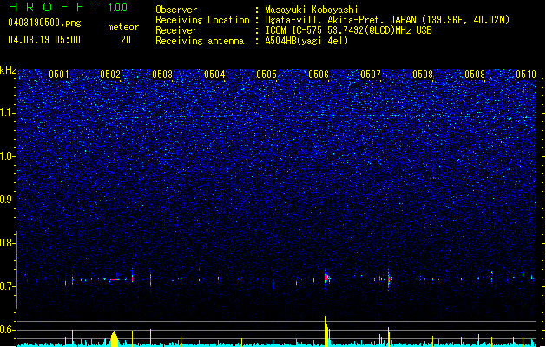Click the Observer label

tap(176, 10)
